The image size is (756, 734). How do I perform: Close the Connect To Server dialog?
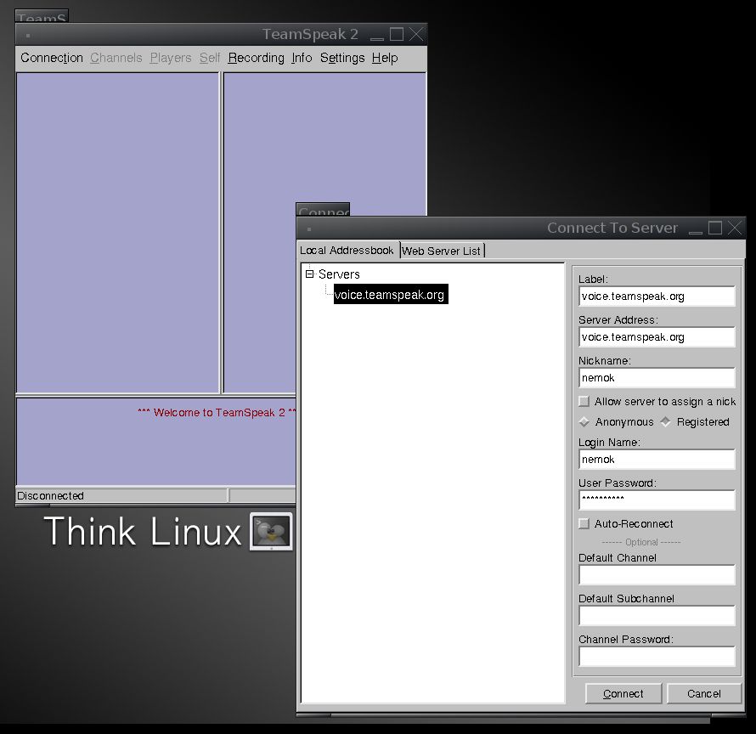tap(735, 228)
